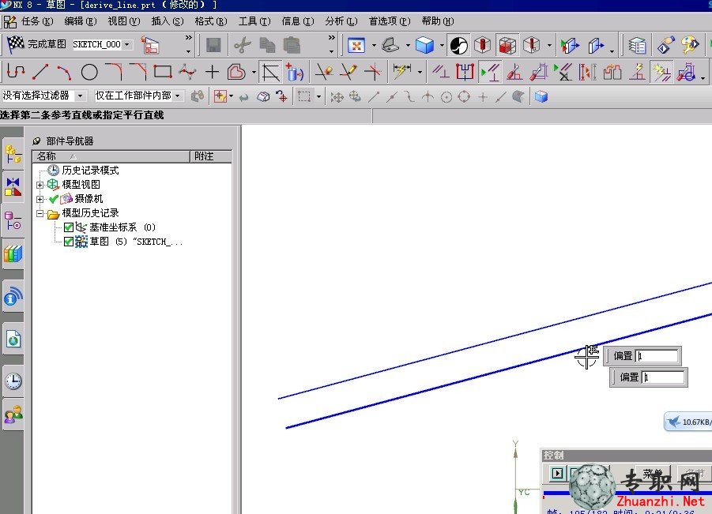Screen dimensions: 712x514
Task: Toggle the rectangle selection mode icon
Action: (x=304, y=96)
